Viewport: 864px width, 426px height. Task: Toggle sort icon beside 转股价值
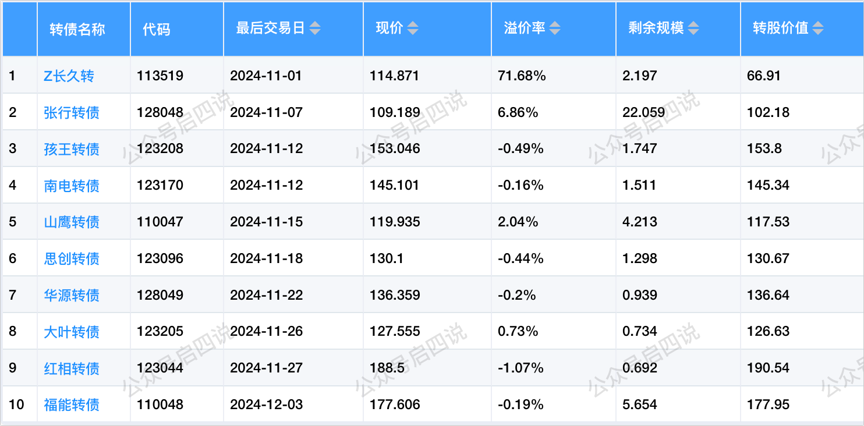click(x=818, y=29)
